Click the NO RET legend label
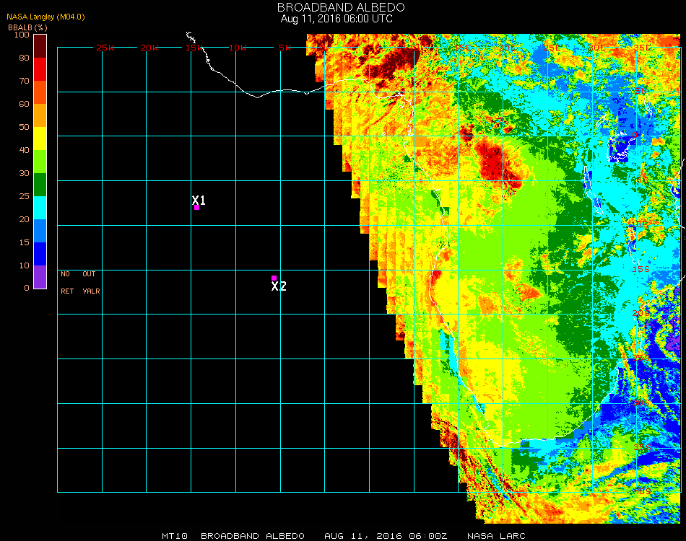This screenshot has width=686, height=541. pyautogui.click(x=66, y=283)
